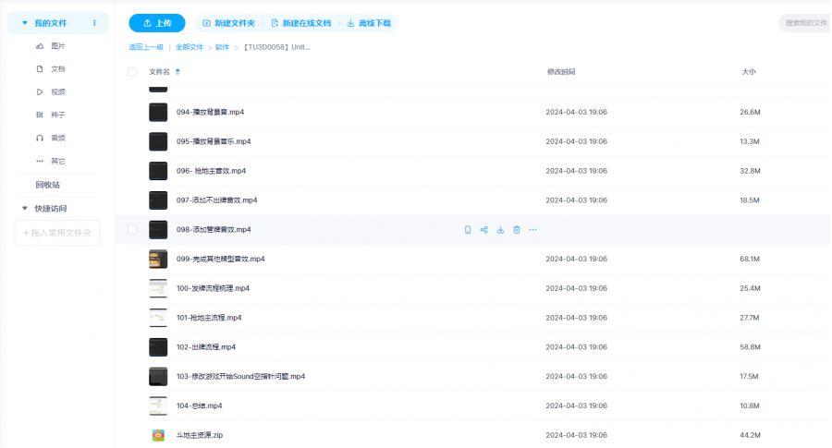Open thumbnail of video 101
Screen dimensions: 832x448
[x=158, y=318]
